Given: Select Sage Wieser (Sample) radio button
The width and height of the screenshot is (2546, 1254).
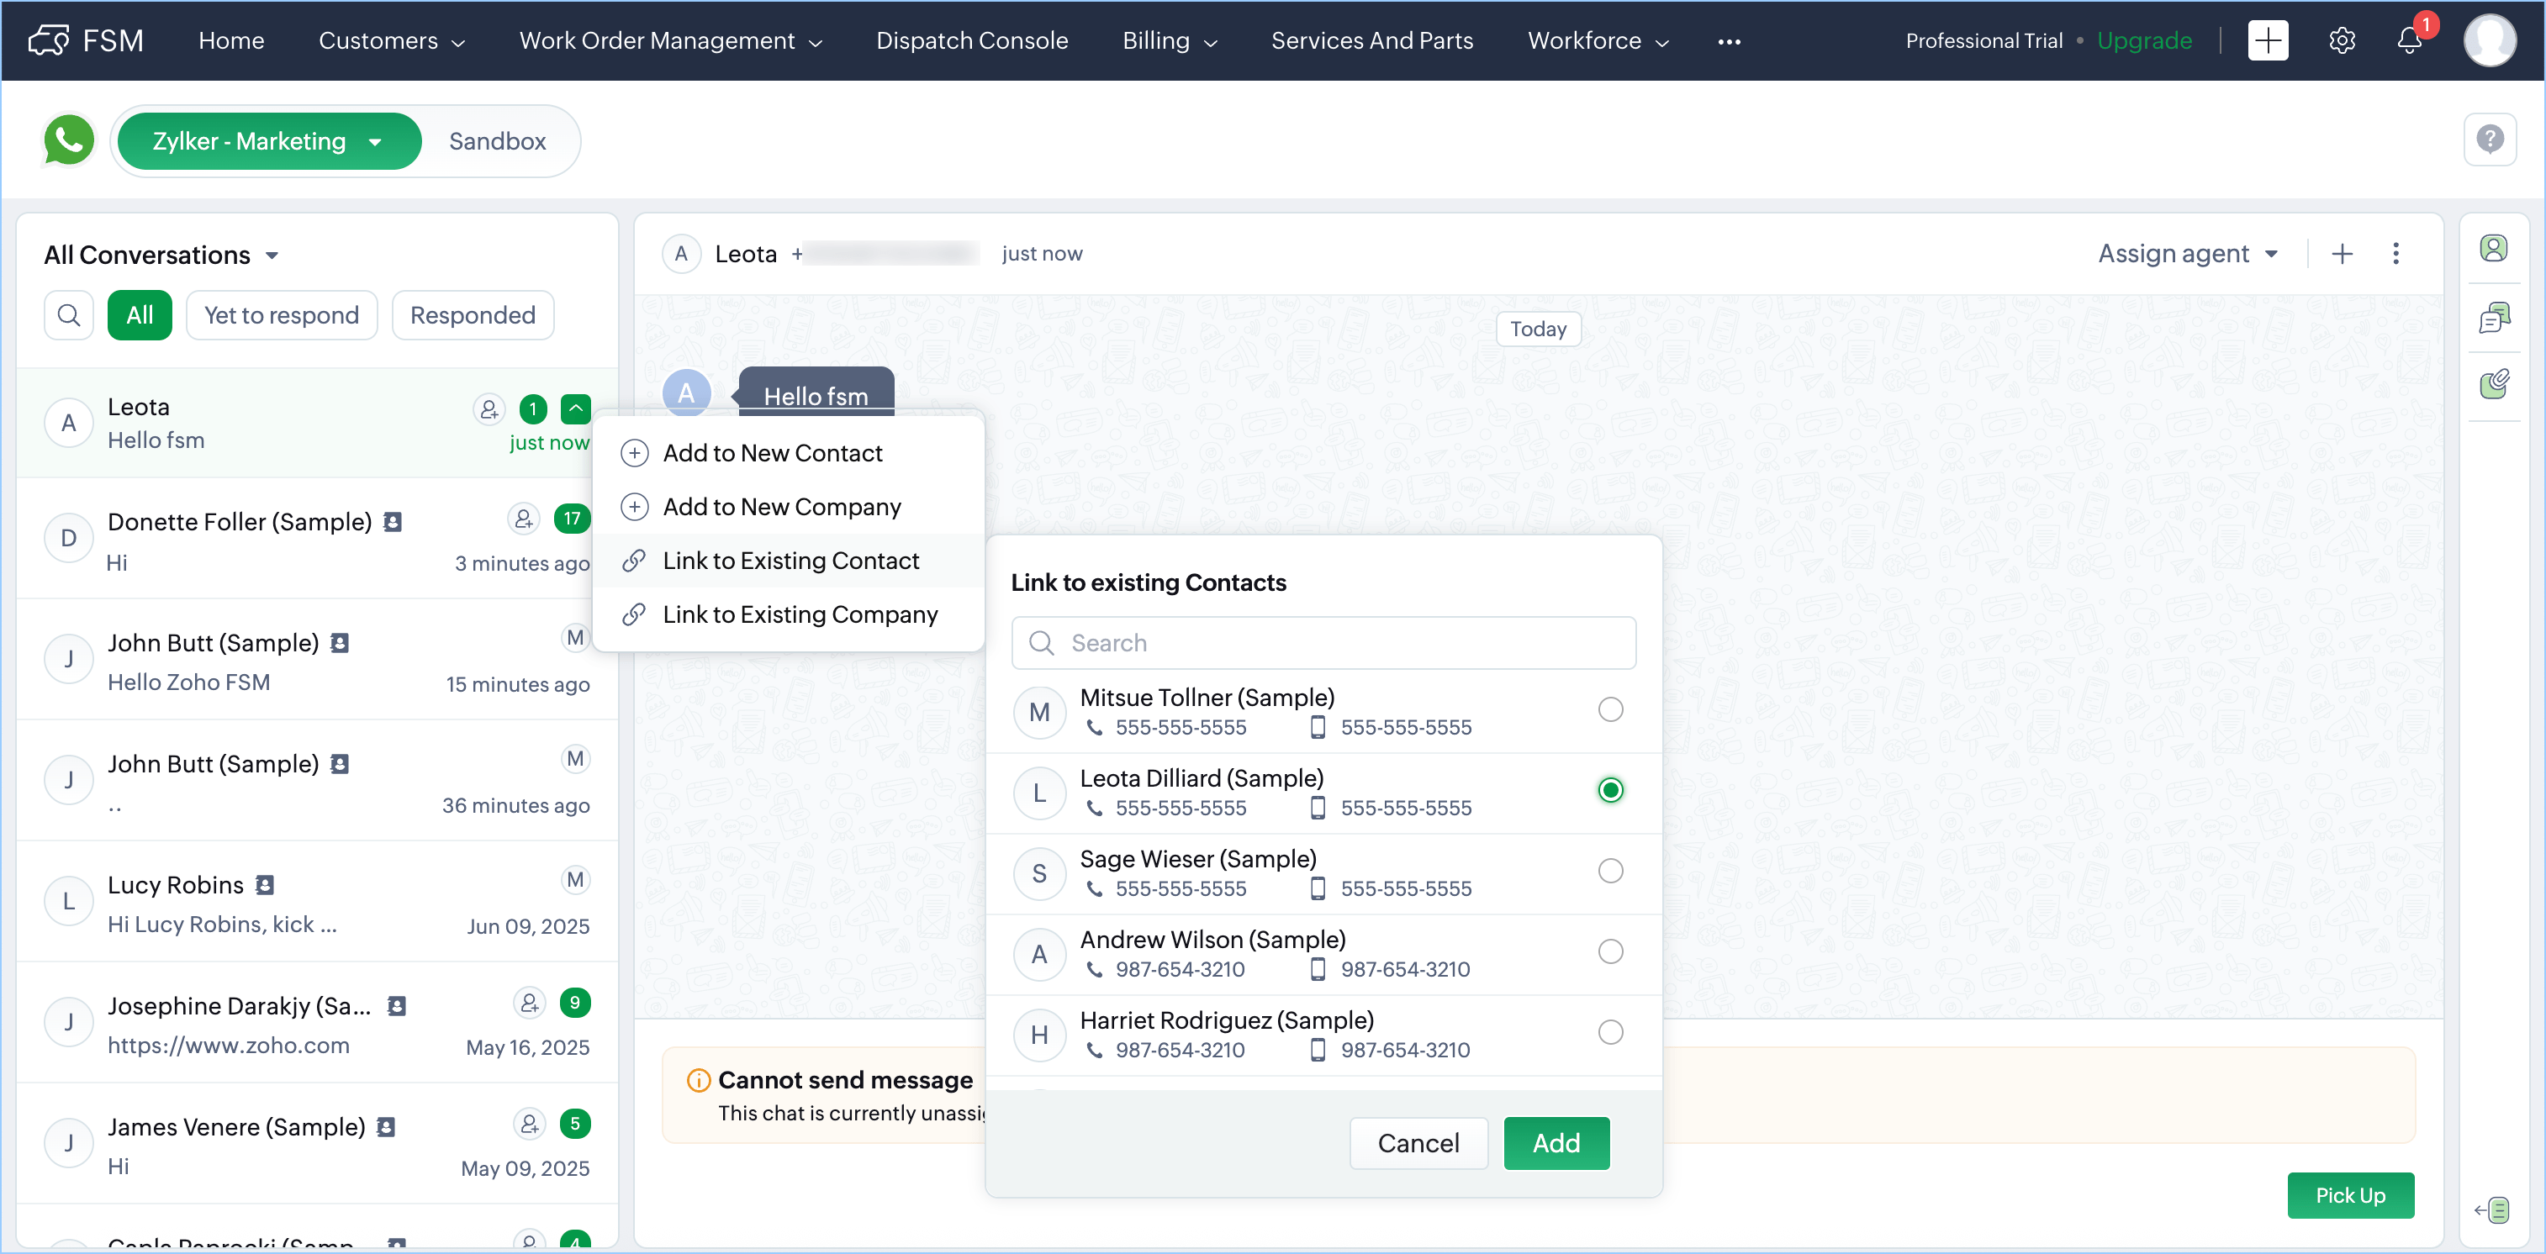Looking at the screenshot, I should pyautogui.click(x=1610, y=871).
